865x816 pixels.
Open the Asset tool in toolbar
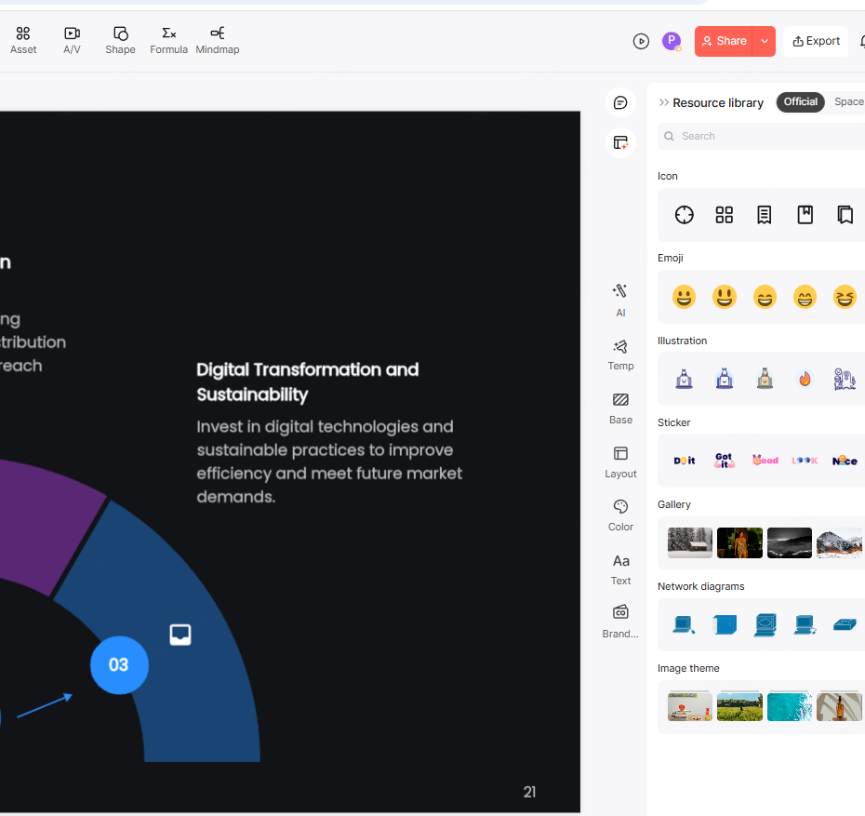point(23,40)
